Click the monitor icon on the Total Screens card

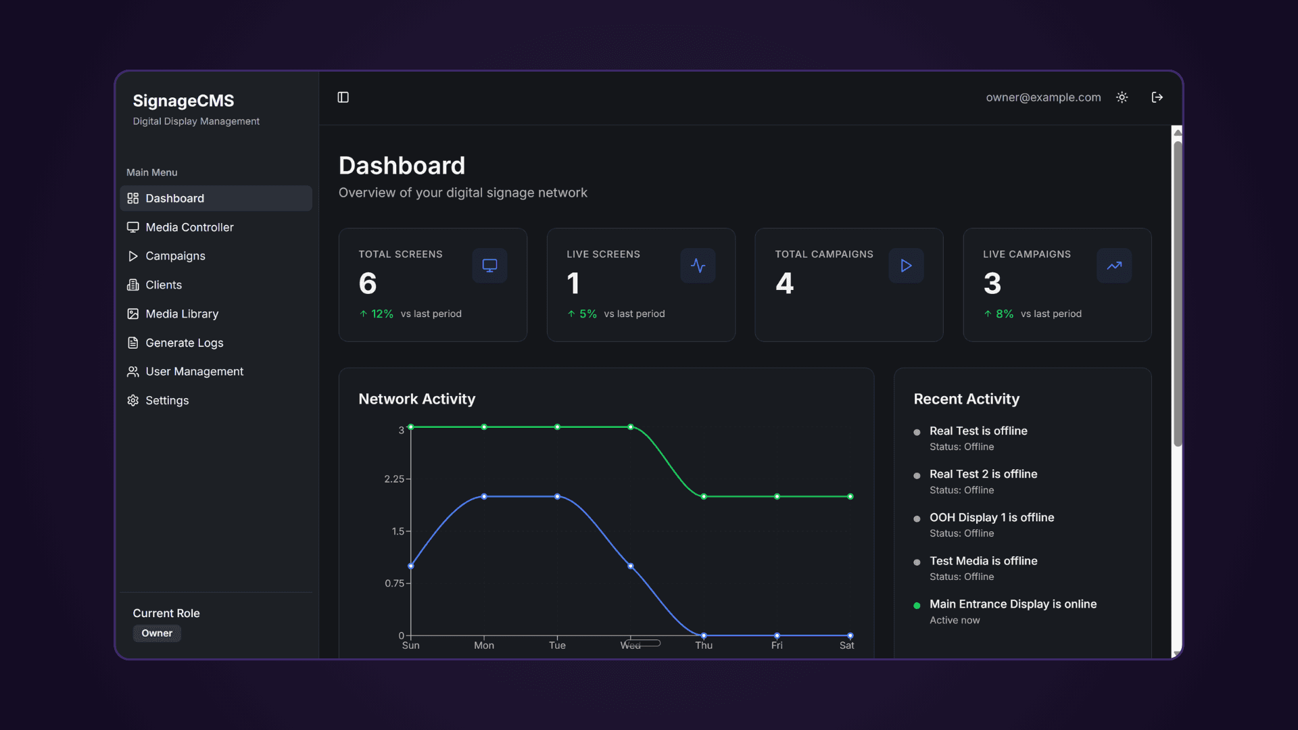tap(489, 265)
